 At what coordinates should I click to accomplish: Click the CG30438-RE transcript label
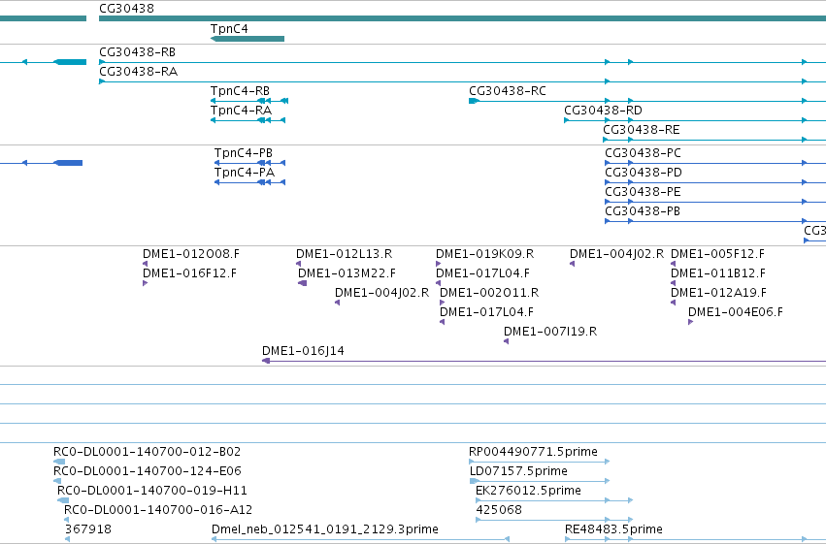tap(642, 130)
